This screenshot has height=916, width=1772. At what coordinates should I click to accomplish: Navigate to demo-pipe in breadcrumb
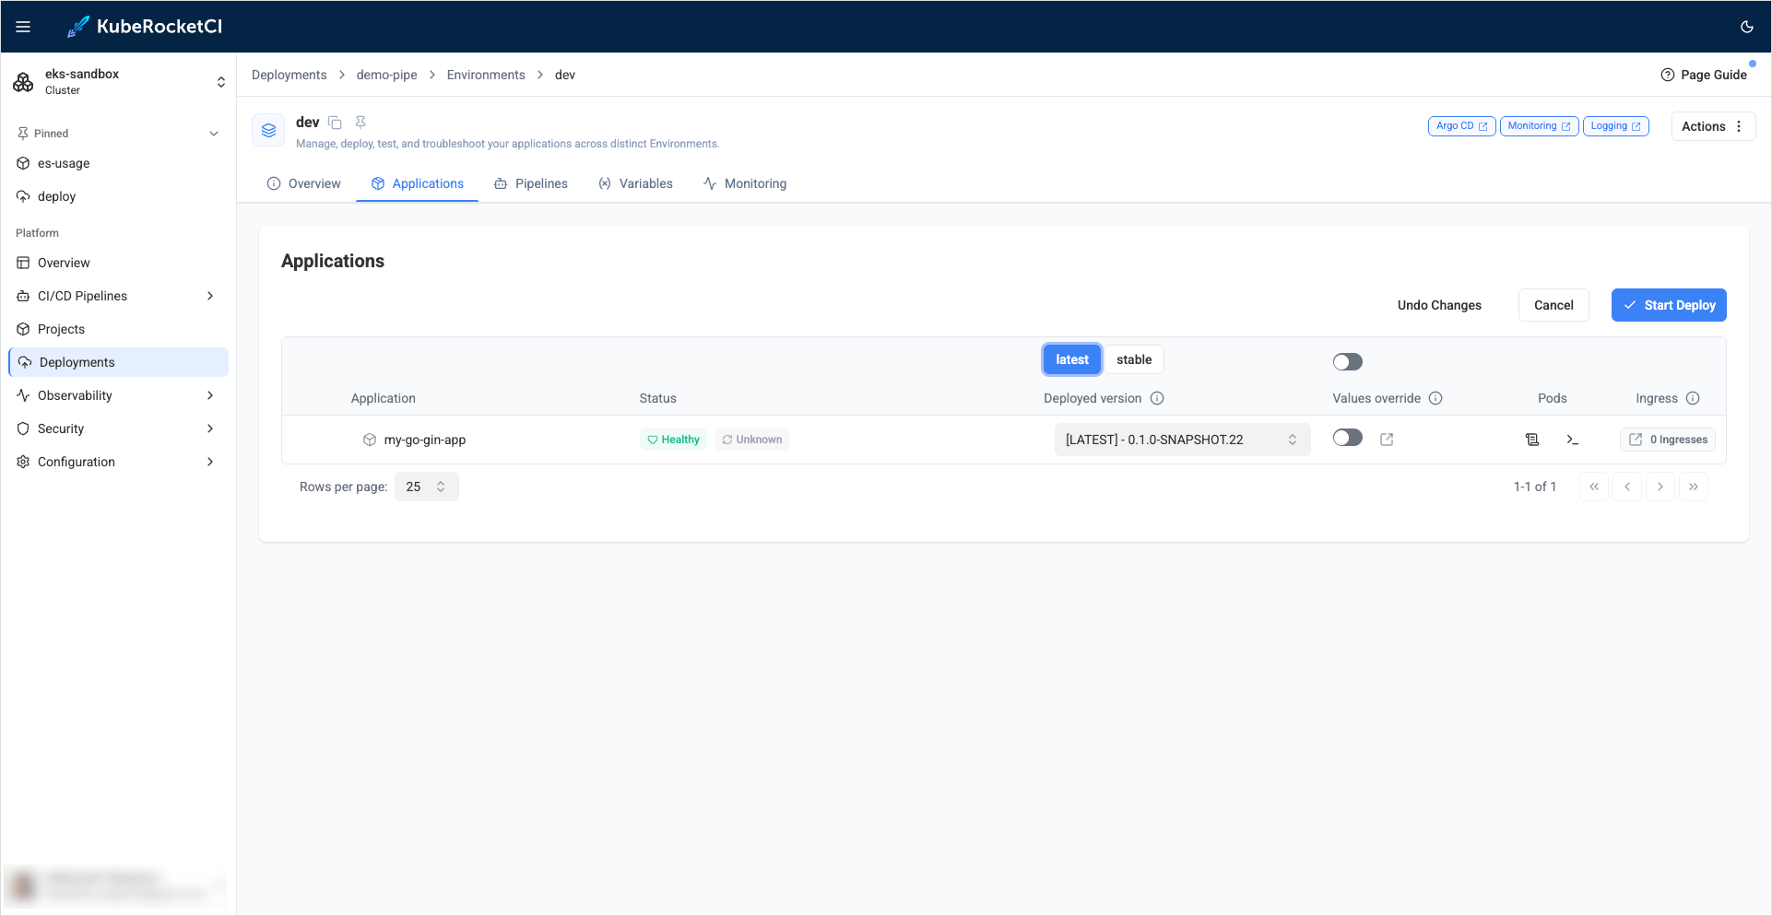coord(386,75)
